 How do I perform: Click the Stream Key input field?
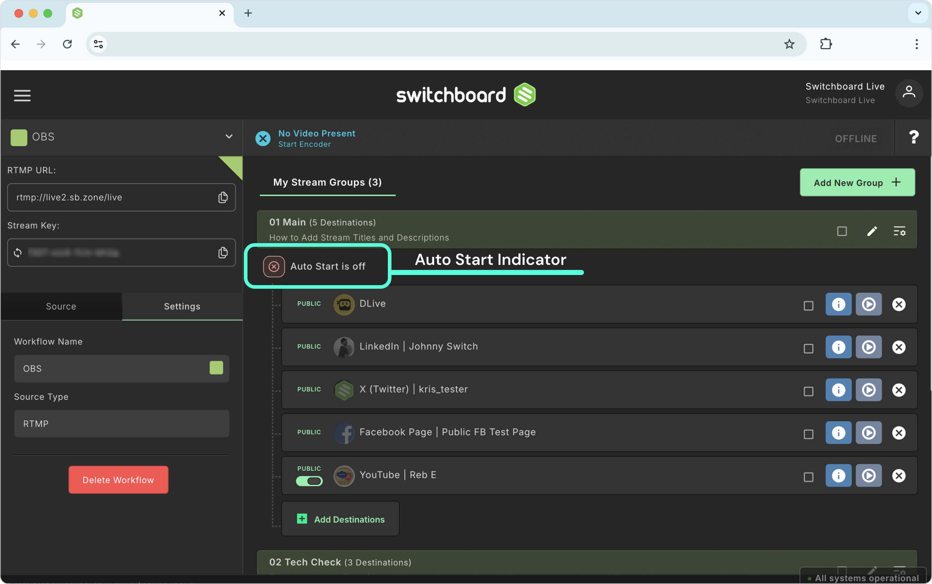[x=121, y=253]
